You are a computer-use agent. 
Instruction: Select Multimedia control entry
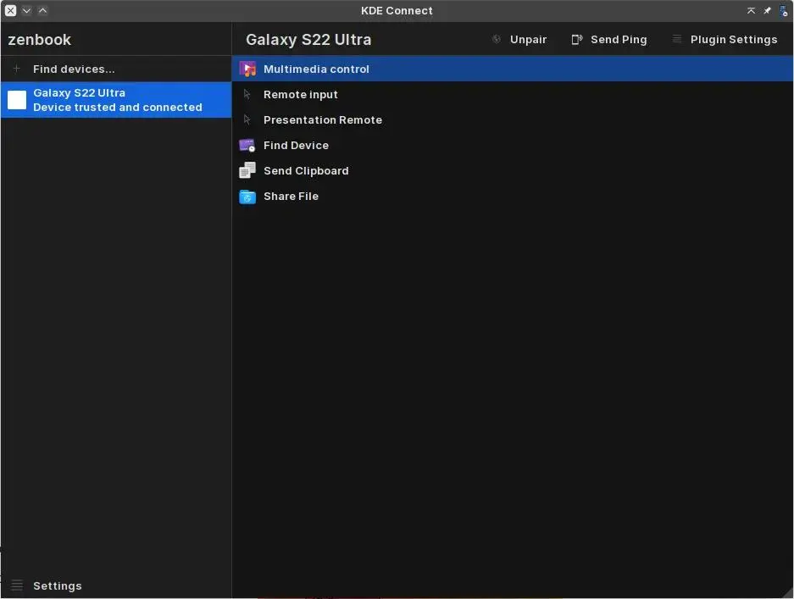[513, 69]
